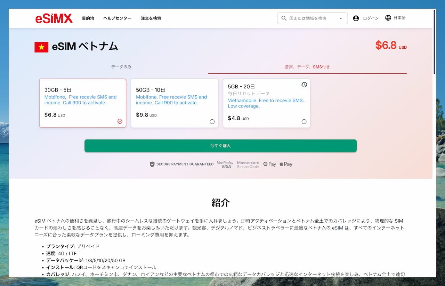The image size is (445, 286).
Task: Click the daily reset clock icon
Action: [304, 85]
